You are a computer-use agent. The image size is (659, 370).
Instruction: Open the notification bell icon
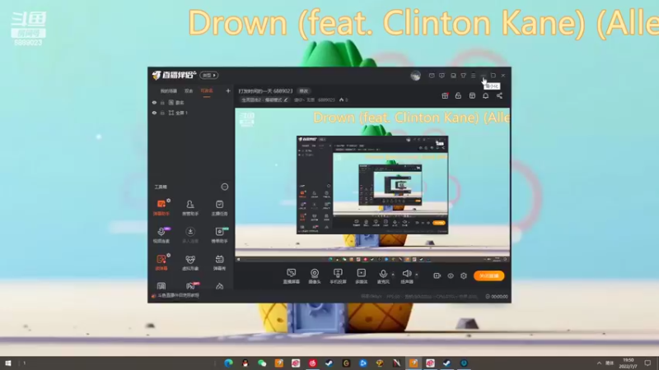point(486,95)
